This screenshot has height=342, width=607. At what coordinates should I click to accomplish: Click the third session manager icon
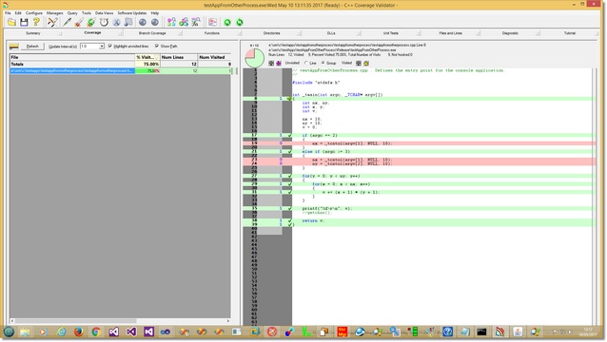196,22
